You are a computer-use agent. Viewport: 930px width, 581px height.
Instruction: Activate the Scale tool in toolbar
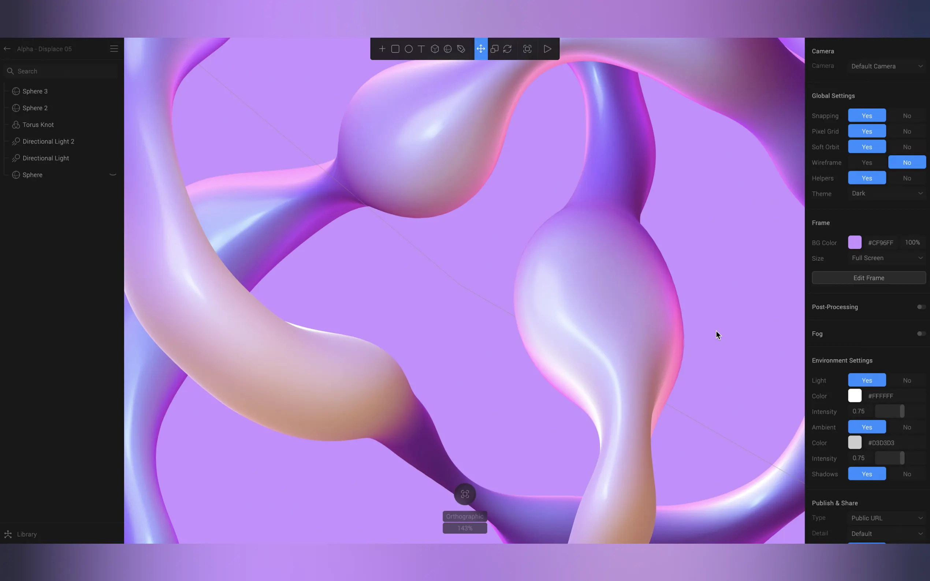click(494, 49)
